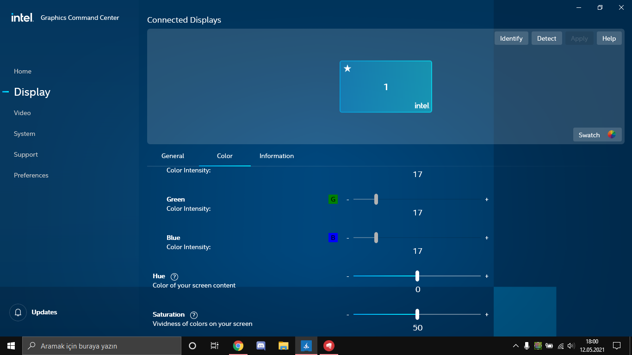Click the Green color intensity slider handle

(376, 199)
